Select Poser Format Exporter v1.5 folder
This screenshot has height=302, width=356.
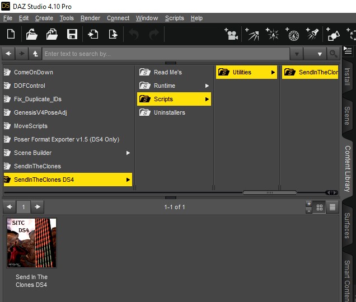tap(68, 139)
